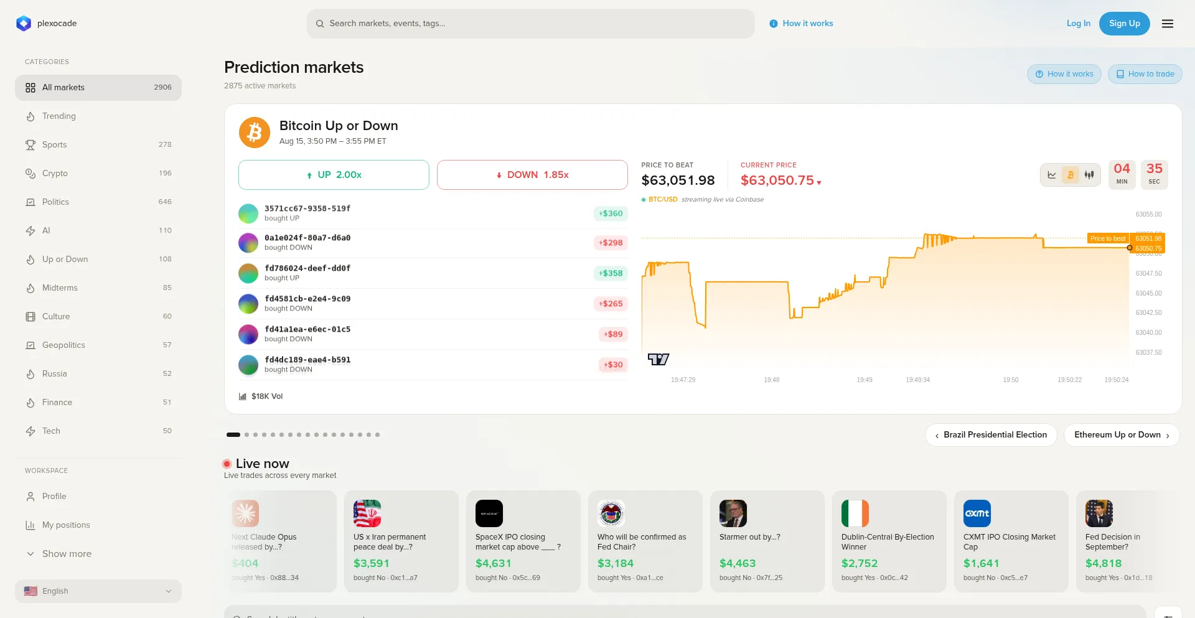Image resolution: width=1195 pixels, height=618 pixels.
Task: Bet DOWN at 1.85x
Action: coord(532,175)
